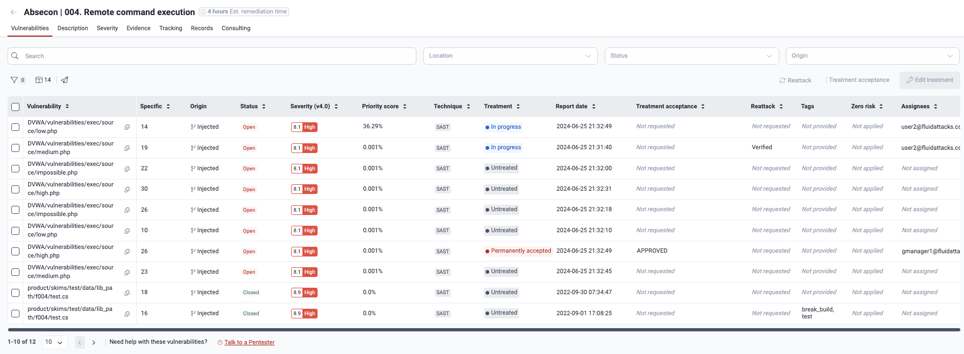The height and width of the screenshot is (354, 964).
Task: Select the Vulnerabilities tab
Action: pos(30,28)
